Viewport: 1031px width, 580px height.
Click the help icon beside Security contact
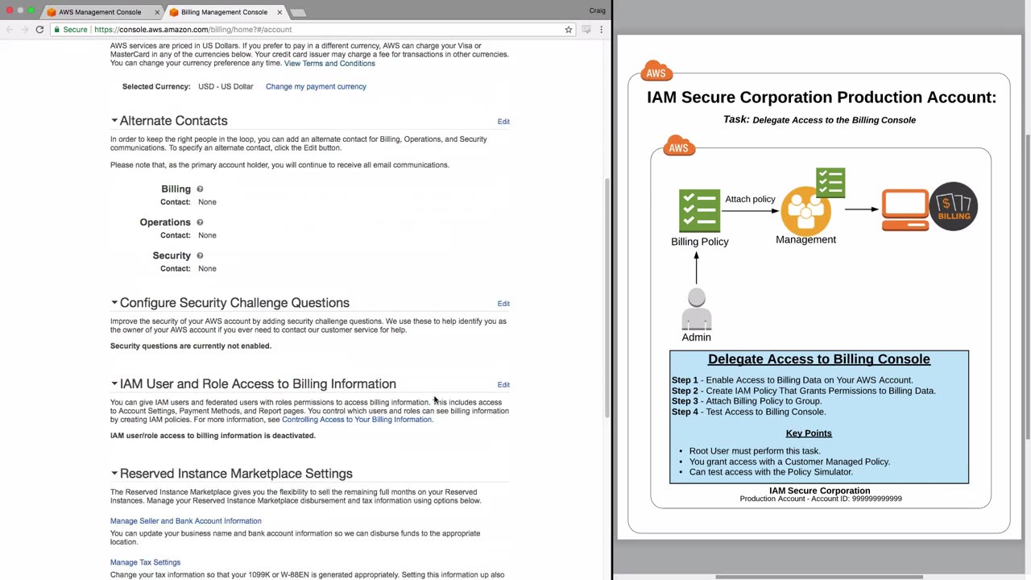(x=200, y=255)
